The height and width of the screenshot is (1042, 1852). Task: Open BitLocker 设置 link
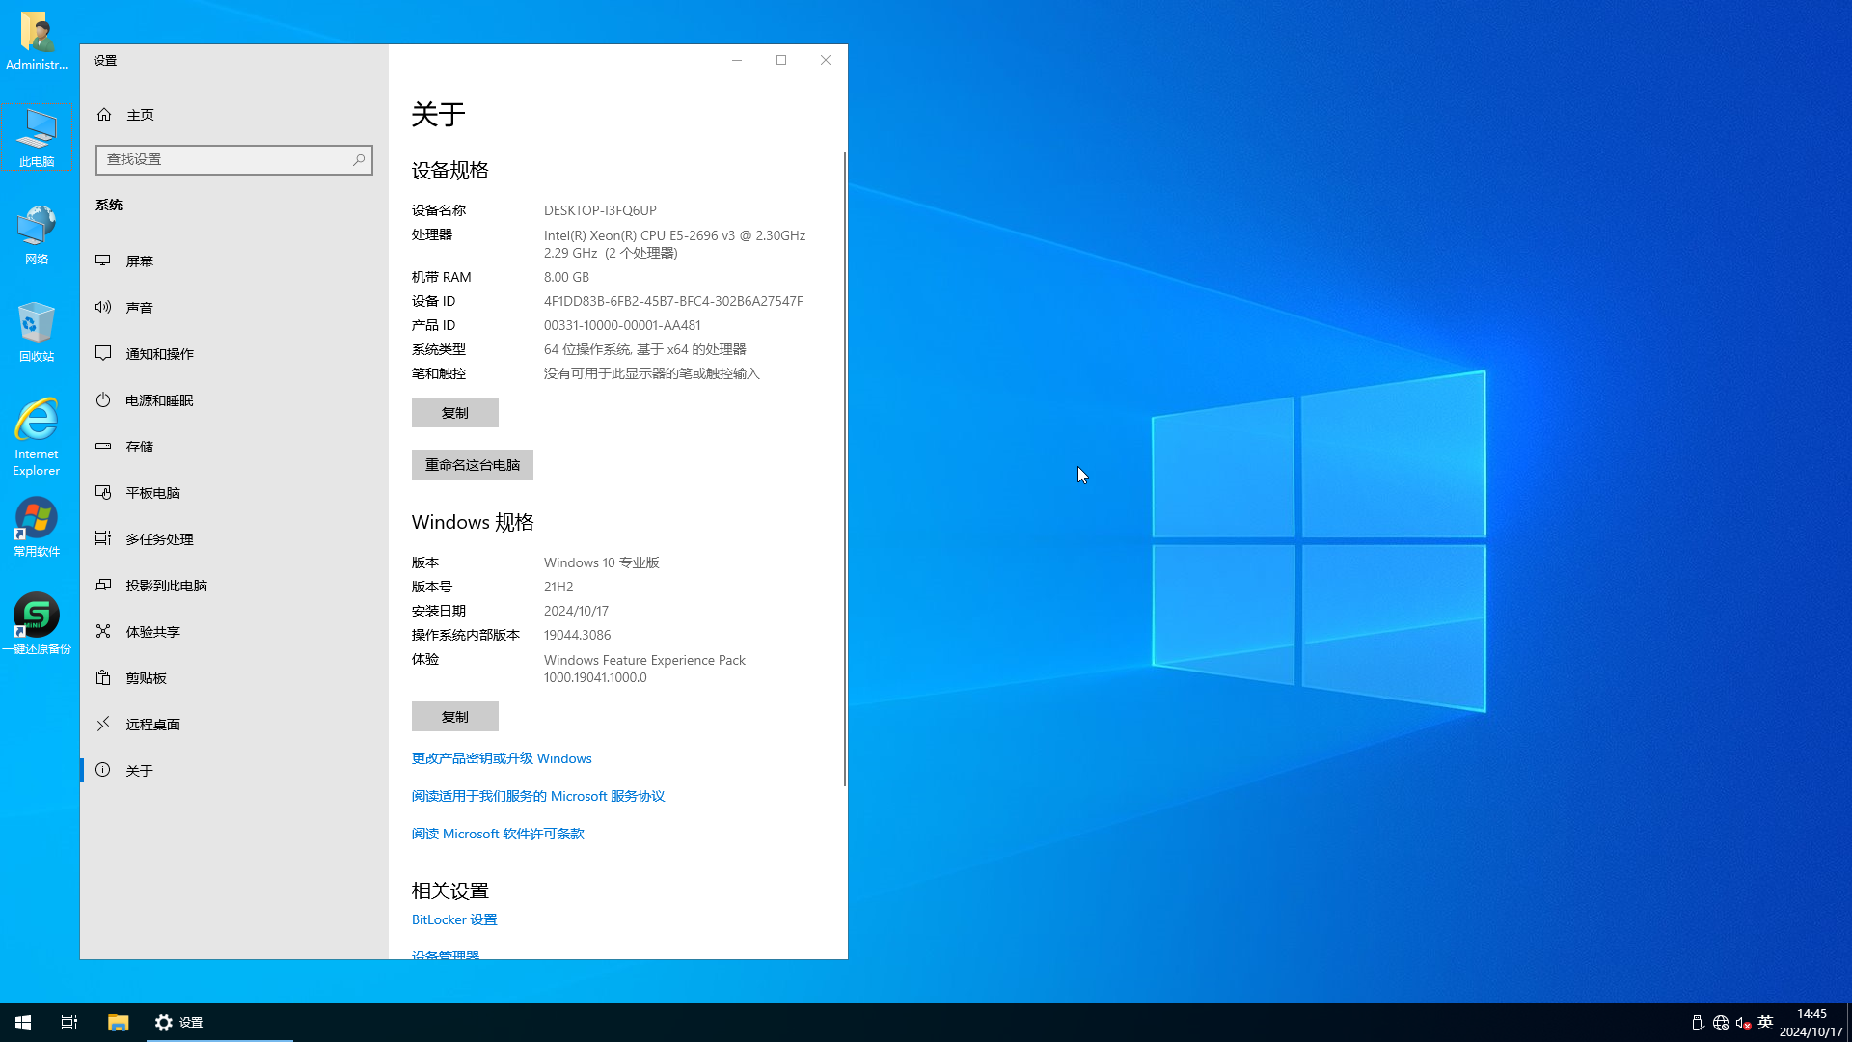point(454,919)
